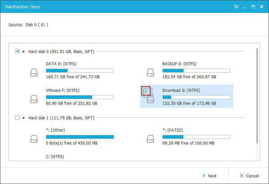The height and width of the screenshot is (184, 269).
Task: Click the shopping cart icon in title bar
Action: (x=236, y=7)
